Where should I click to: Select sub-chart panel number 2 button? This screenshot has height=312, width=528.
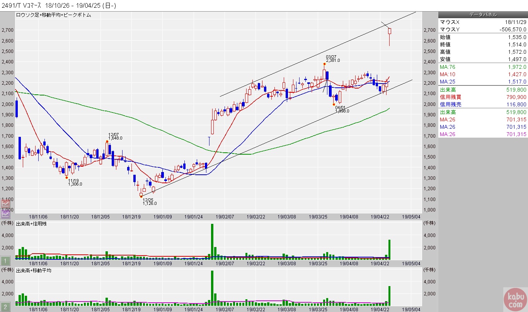[x=6, y=307]
